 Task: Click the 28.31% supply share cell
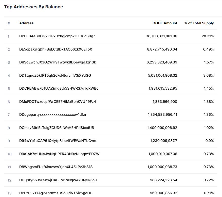point(208,36)
